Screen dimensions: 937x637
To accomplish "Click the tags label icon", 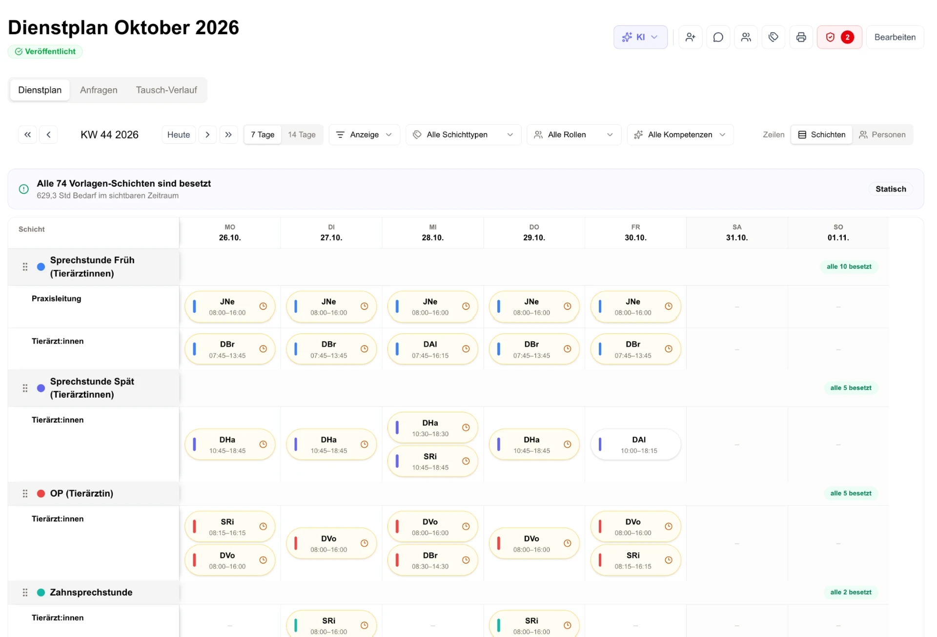I will point(774,37).
